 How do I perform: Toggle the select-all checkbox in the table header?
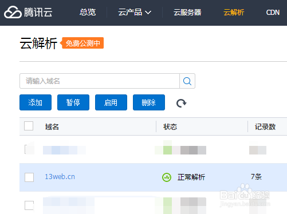(29, 126)
